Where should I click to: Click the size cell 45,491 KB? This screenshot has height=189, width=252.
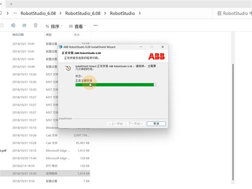pos(82,143)
